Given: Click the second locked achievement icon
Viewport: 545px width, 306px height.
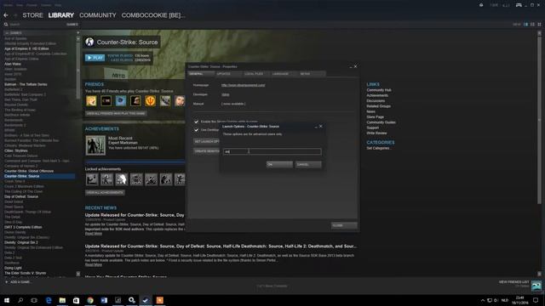Looking at the screenshot, I should [106, 179].
